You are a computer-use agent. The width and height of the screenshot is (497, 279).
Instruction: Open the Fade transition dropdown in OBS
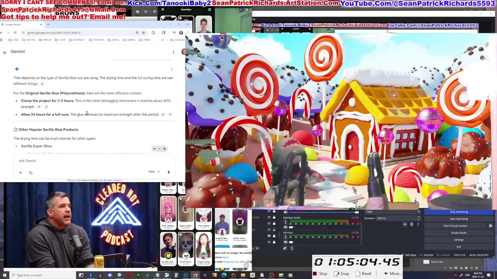point(393,212)
